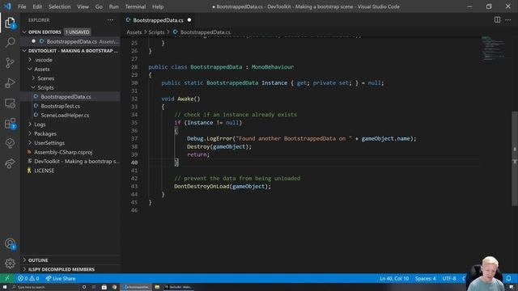Open the Go menu
The width and height of the screenshot is (518, 291).
tap(99, 6)
